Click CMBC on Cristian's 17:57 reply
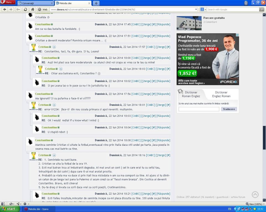This screenshot has width=266, height=212. click(150, 47)
